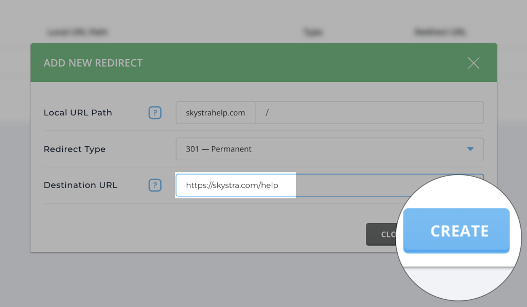Screen dimensions: 527x307
Task: Open help icon beside Local URL Path
Action: coord(155,113)
